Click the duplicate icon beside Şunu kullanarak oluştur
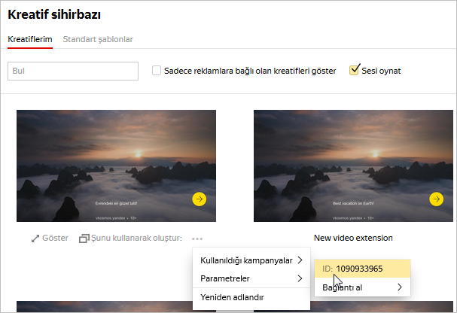Viewport: 457px width, 313px height. pyautogui.click(x=84, y=239)
